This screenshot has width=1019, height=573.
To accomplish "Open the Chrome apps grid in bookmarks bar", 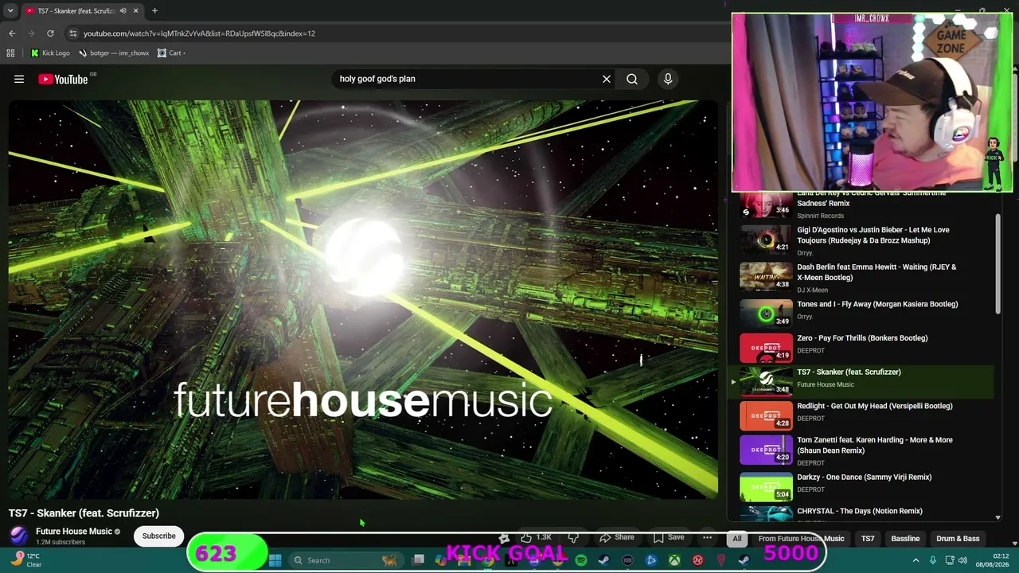I will (x=10, y=53).
